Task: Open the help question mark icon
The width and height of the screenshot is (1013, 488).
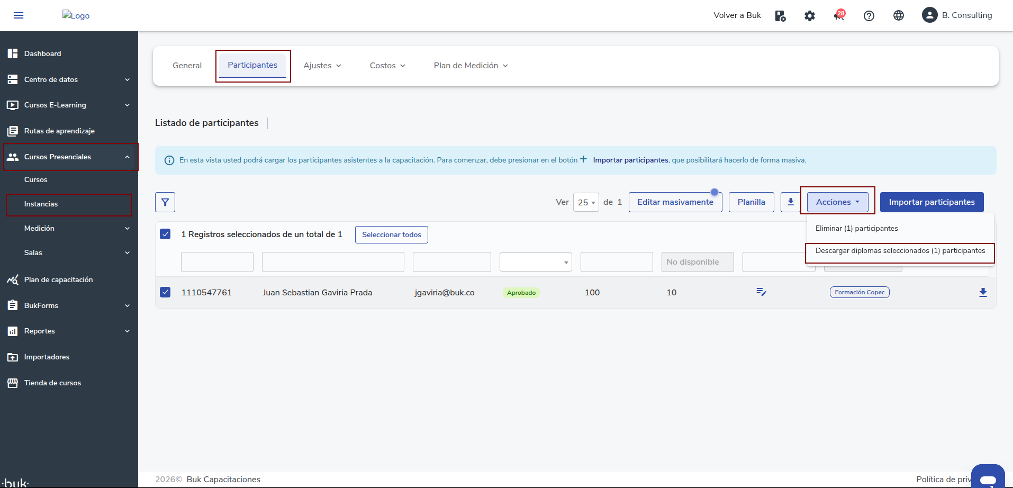Action: tap(869, 16)
